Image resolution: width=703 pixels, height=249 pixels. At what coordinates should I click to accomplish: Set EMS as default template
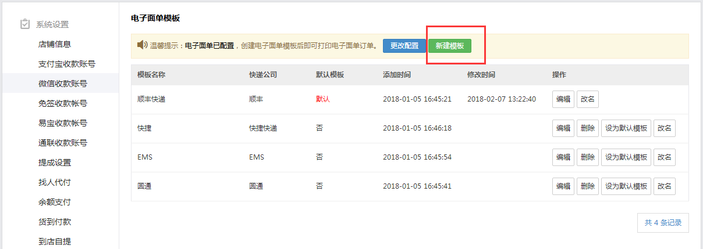[x=626, y=157]
